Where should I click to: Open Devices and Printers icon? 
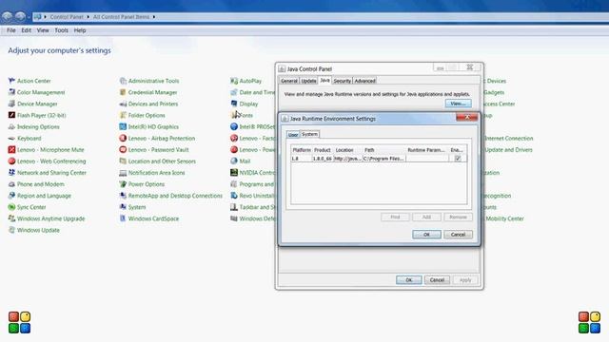pyautogui.click(x=123, y=104)
